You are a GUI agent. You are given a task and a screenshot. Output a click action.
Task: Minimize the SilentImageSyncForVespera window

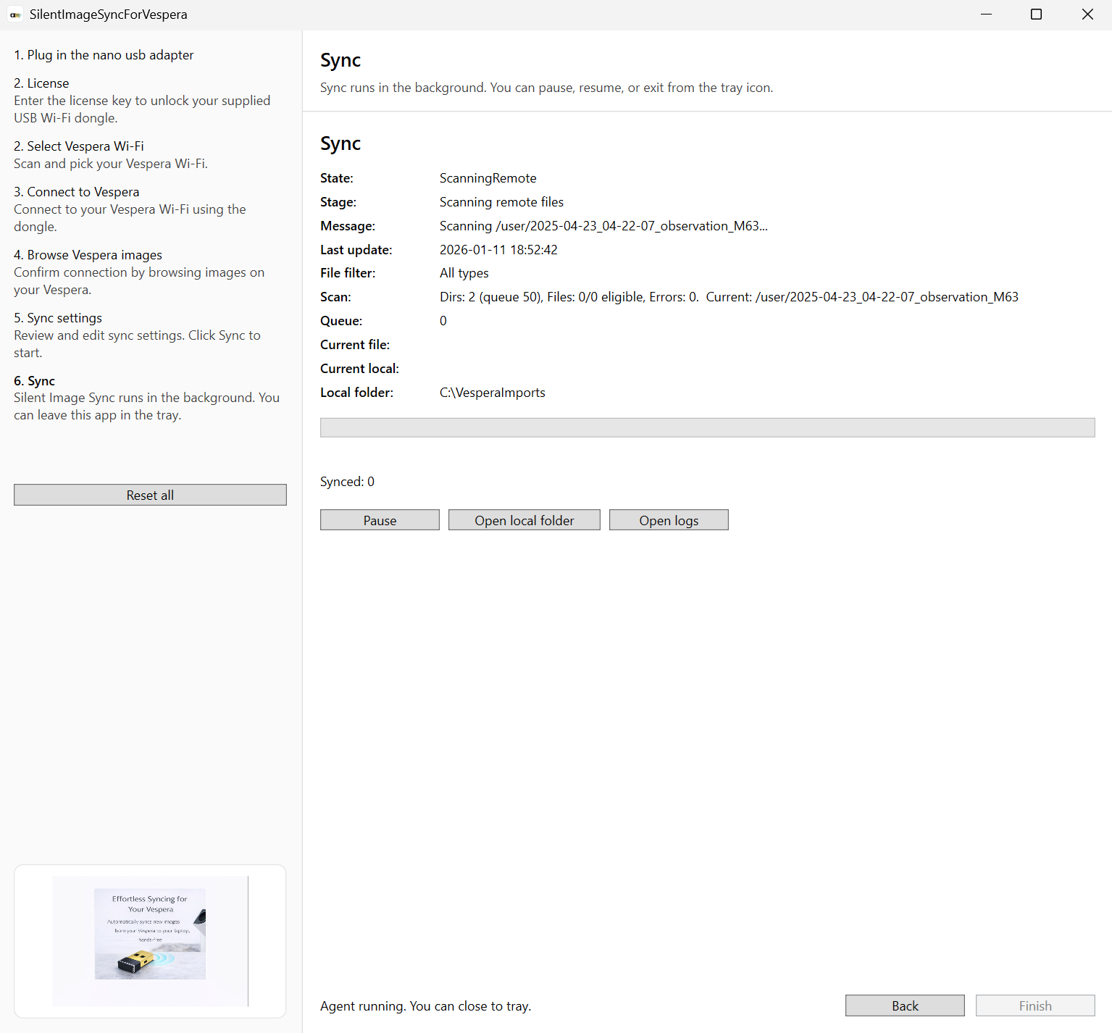[x=986, y=14]
